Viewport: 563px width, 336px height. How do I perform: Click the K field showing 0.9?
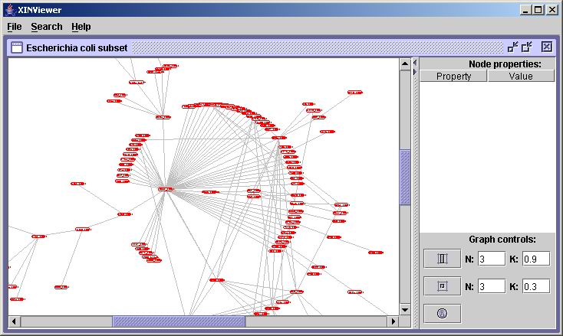tap(536, 259)
